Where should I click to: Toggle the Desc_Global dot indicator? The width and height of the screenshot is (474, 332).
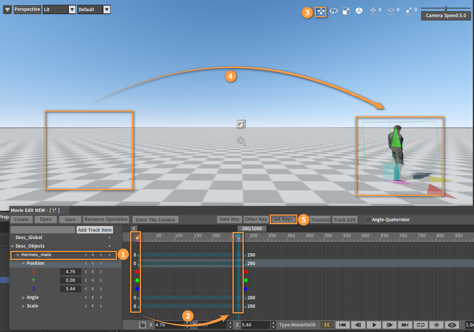(109, 238)
